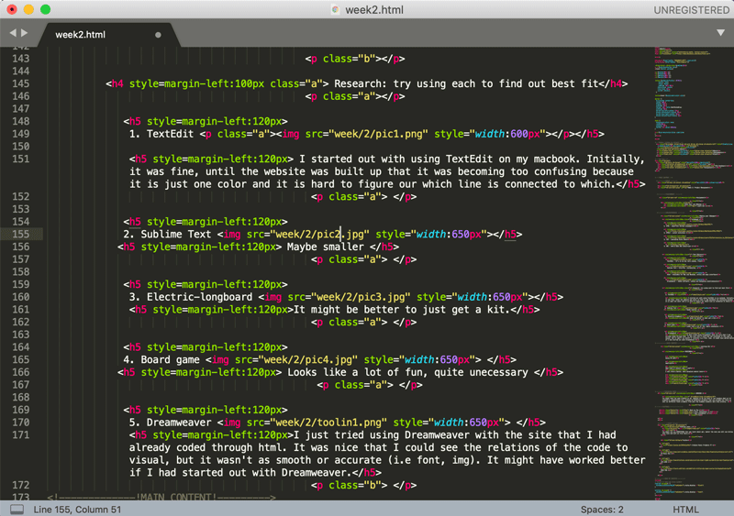Click line number 160 in gutter
Image resolution: width=734 pixels, height=516 pixels.
coord(20,297)
